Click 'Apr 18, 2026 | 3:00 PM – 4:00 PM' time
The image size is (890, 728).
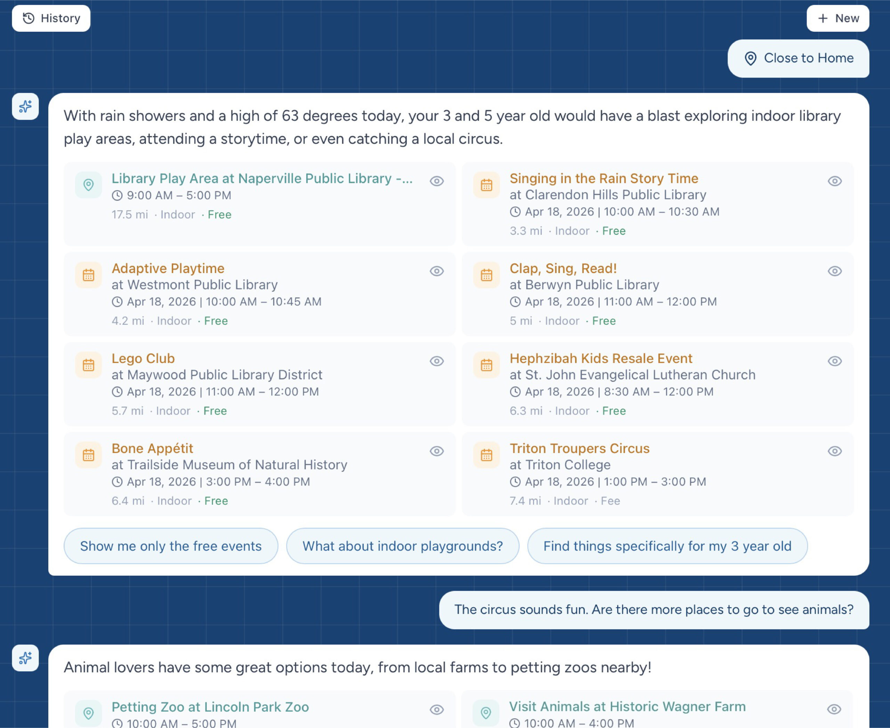pyautogui.click(x=218, y=482)
